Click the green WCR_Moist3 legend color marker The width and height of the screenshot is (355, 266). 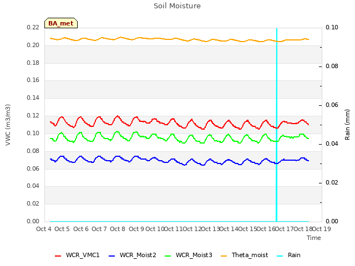(168, 256)
